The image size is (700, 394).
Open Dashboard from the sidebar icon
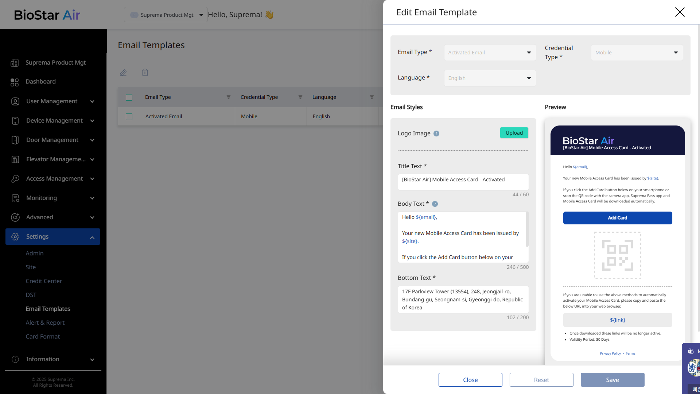click(15, 82)
